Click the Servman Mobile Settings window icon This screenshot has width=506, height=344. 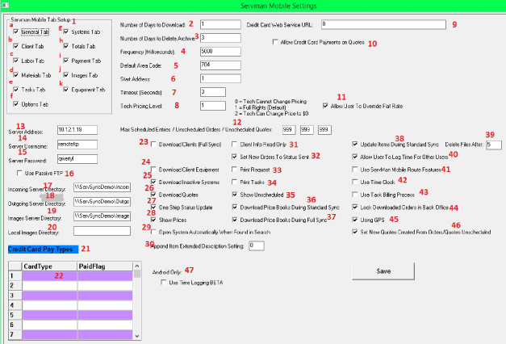coord(5,5)
